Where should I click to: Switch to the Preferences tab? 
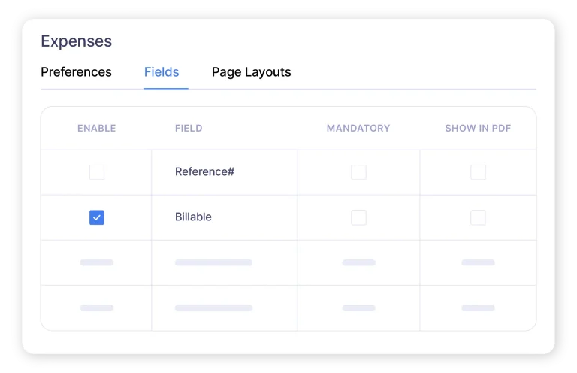[76, 72]
